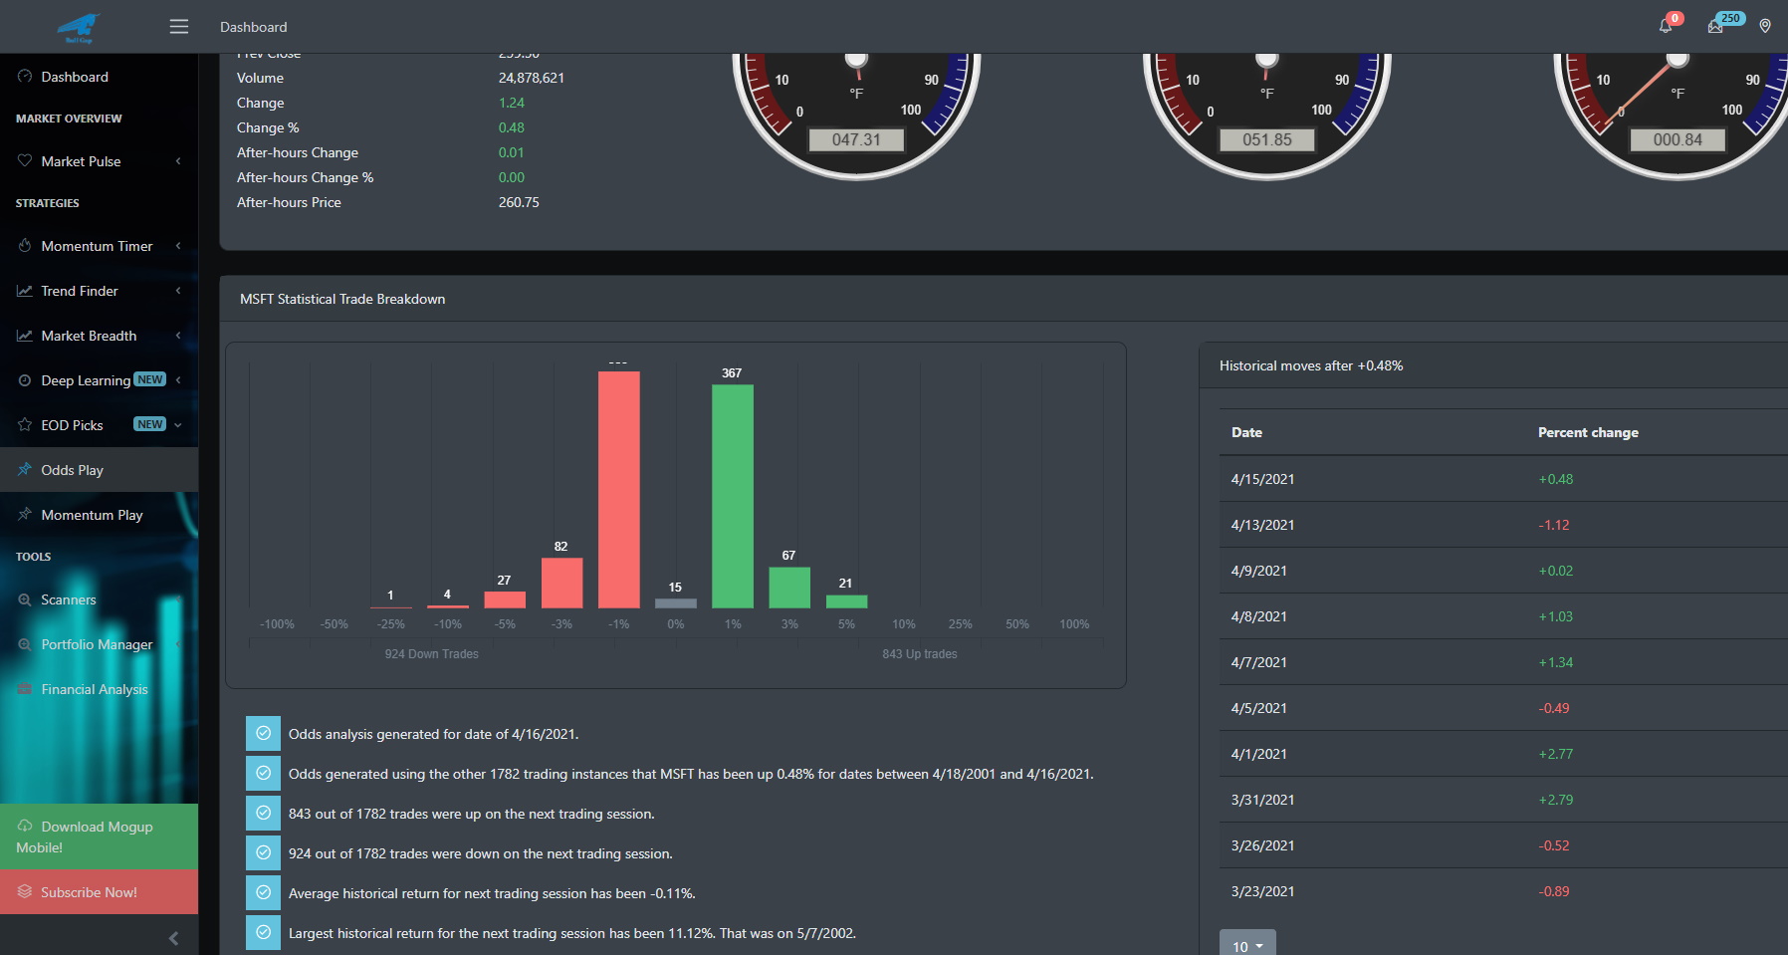Click the Momentum Play pin icon

coord(25,515)
